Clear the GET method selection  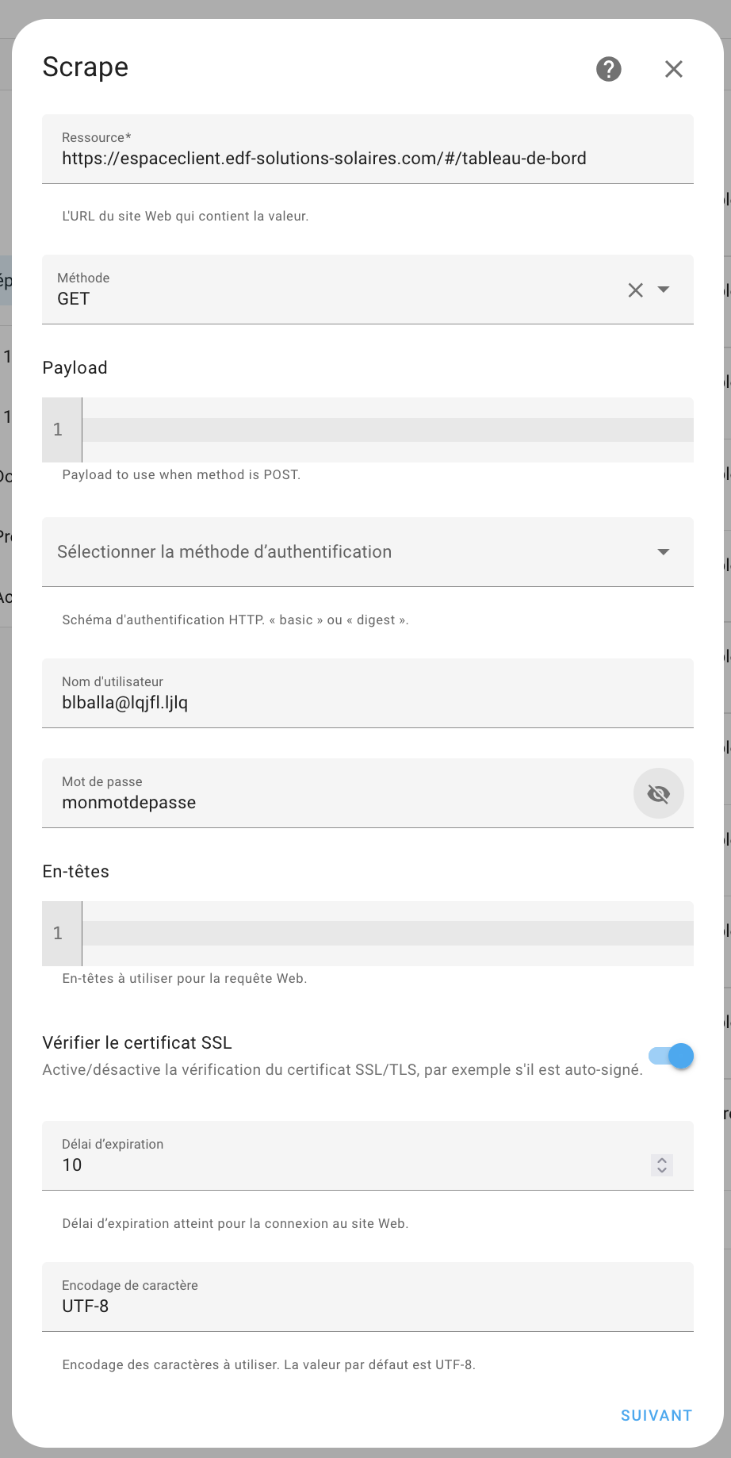click(636, 290)
